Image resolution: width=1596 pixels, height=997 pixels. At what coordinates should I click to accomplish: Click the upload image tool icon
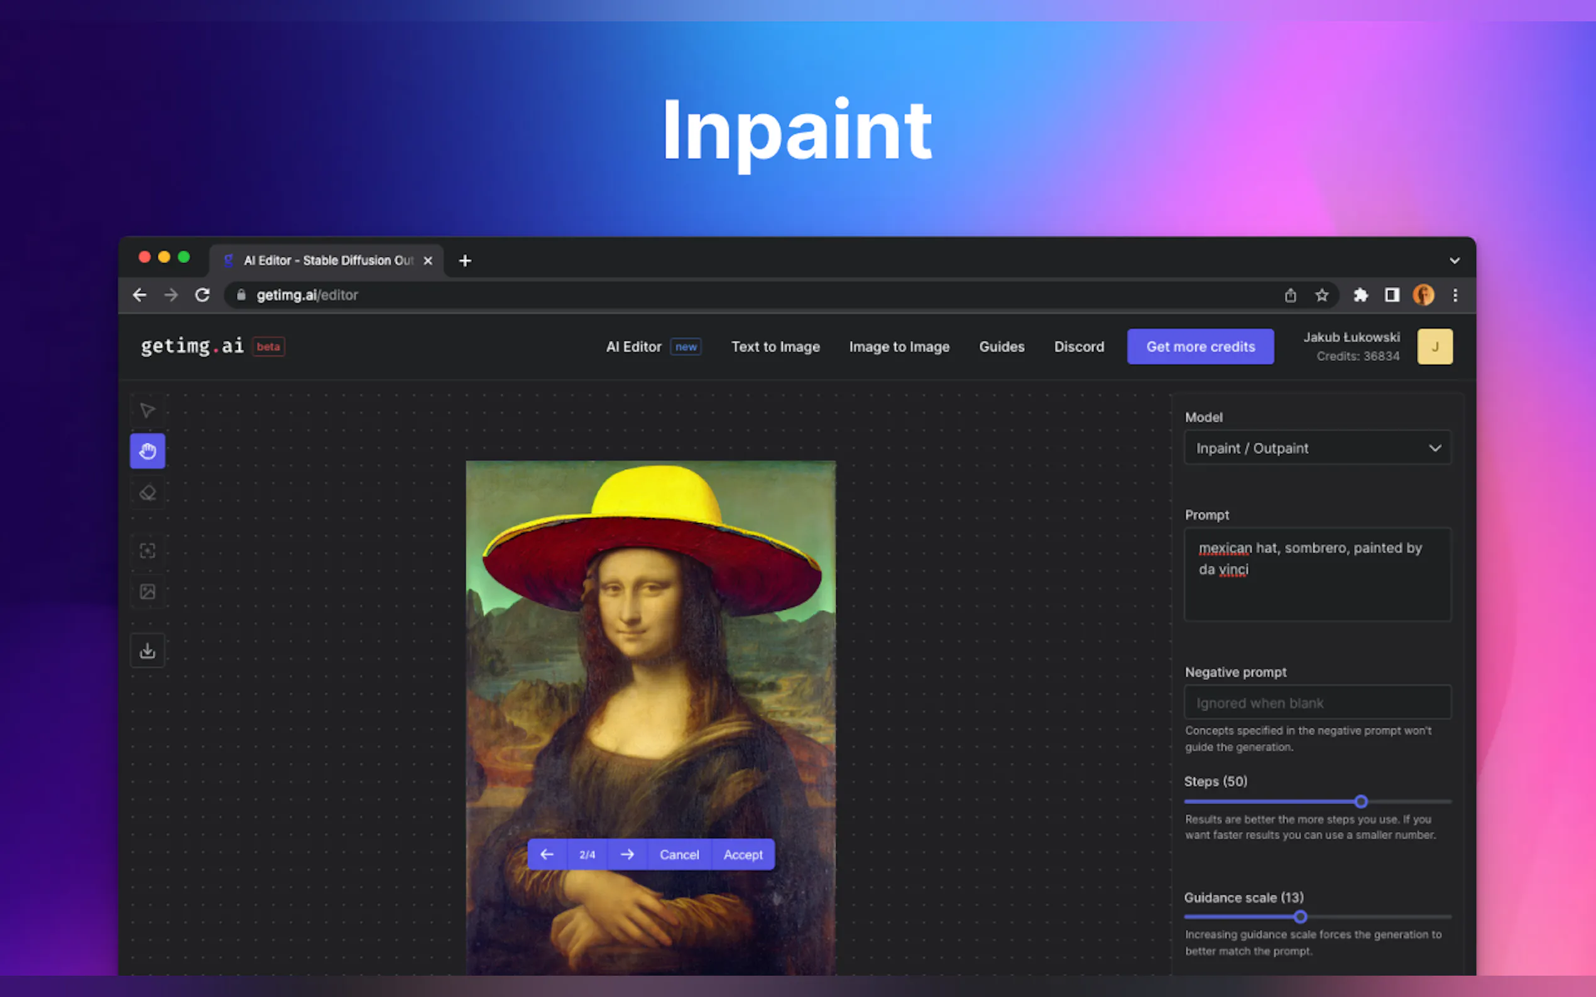click(x=147, y=591)
